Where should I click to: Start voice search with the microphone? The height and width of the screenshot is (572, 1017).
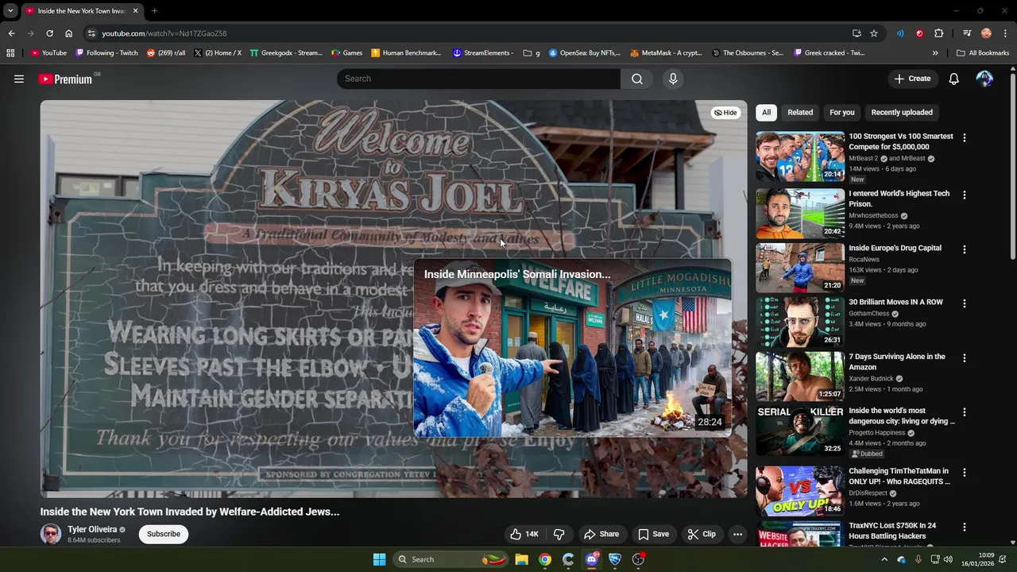(x=673, y=79)
